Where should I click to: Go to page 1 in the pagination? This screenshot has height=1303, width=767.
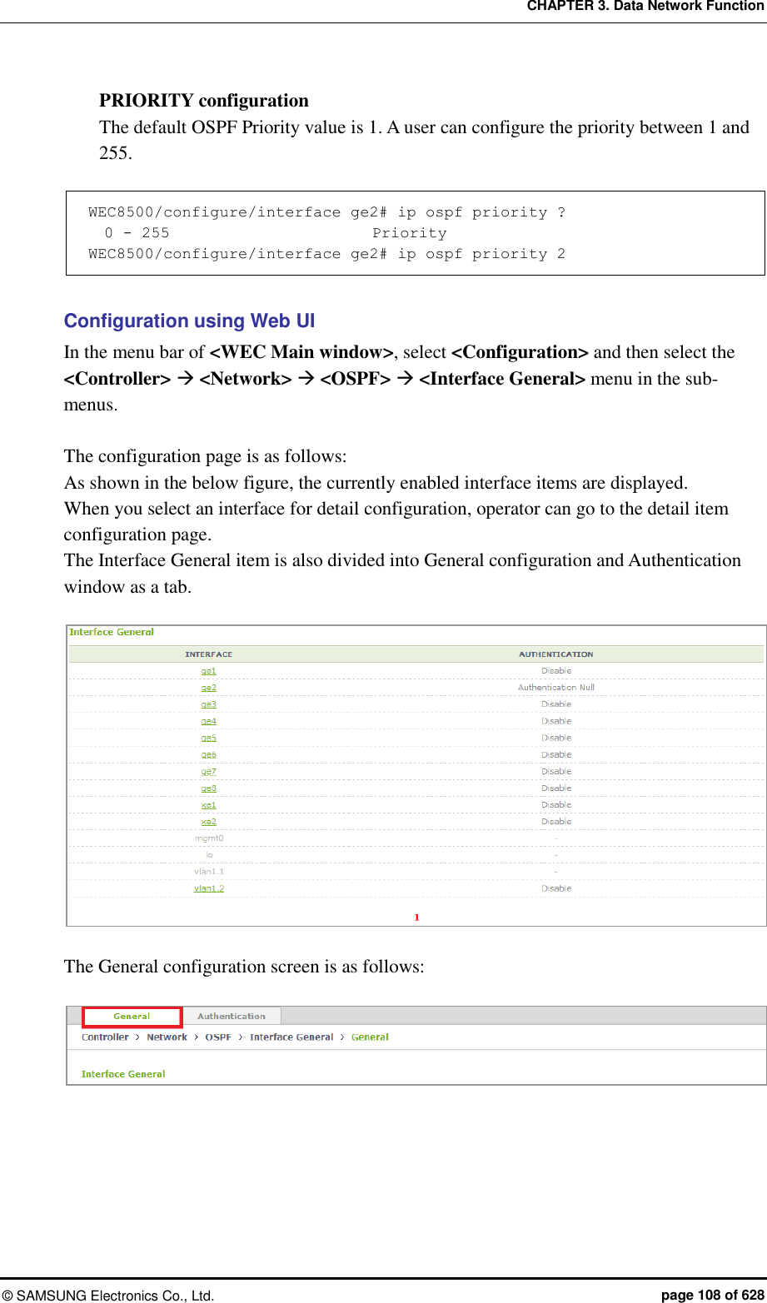coord(416,918)
